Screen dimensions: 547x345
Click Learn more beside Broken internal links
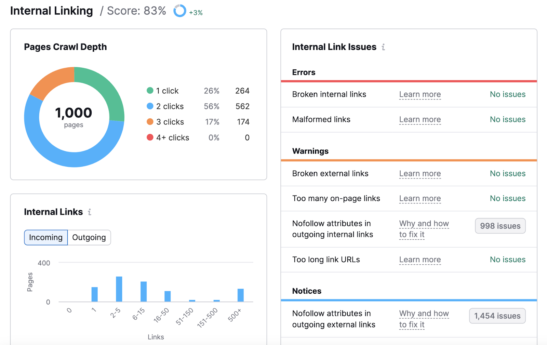tap(420, 94)
